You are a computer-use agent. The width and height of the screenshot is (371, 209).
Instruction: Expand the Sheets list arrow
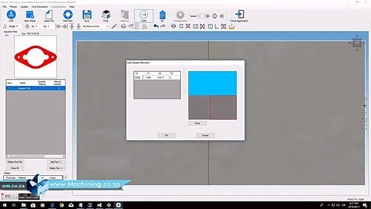click(66, 178)
